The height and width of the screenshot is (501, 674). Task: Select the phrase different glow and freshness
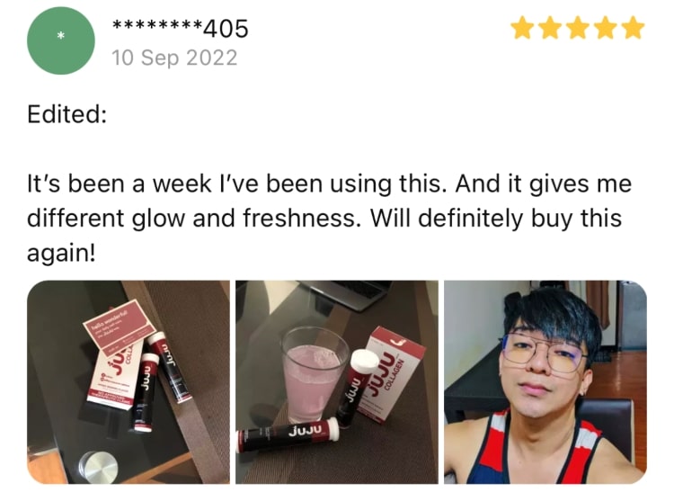point(191,218)
